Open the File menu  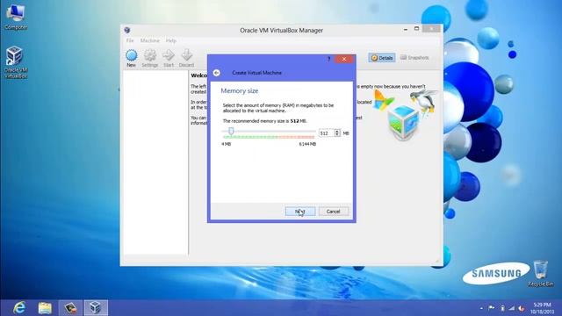[130, 41]
